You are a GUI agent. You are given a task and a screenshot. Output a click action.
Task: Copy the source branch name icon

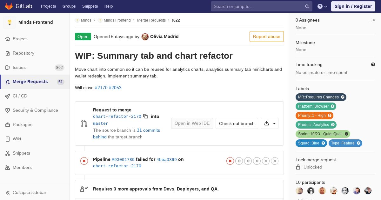tap(145, 116)
